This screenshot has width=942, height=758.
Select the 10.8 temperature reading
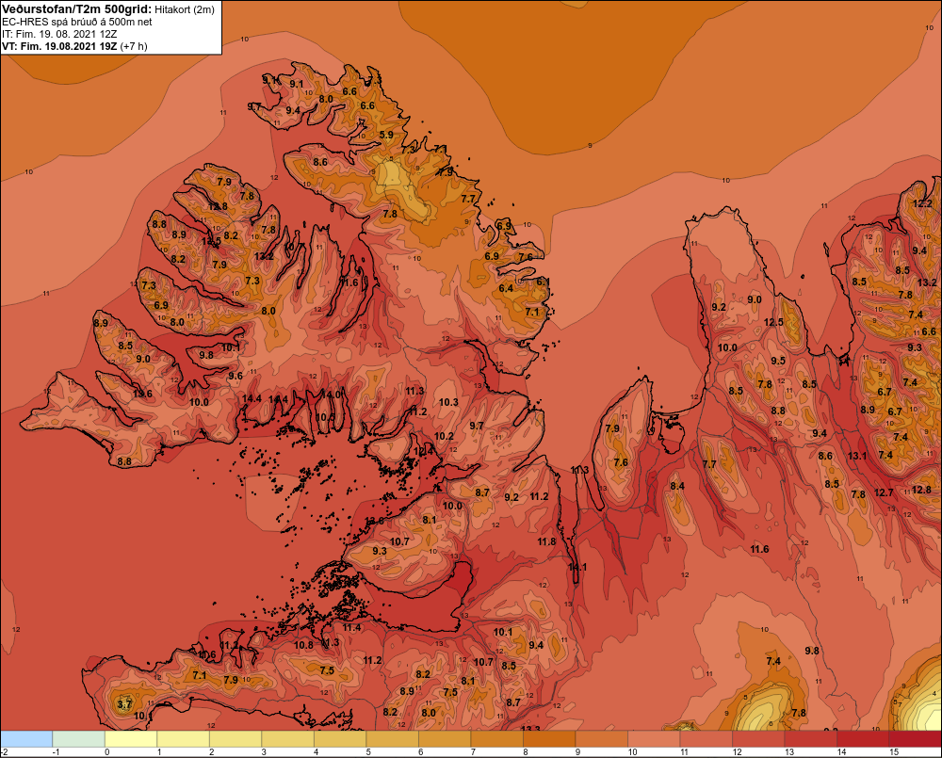click(303, 645)
